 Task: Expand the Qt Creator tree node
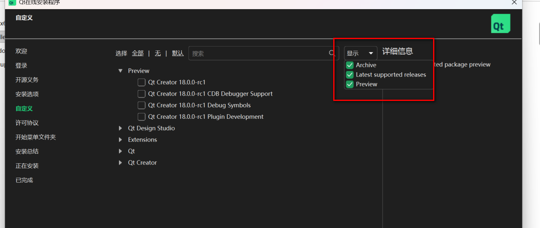pos(121,163)
